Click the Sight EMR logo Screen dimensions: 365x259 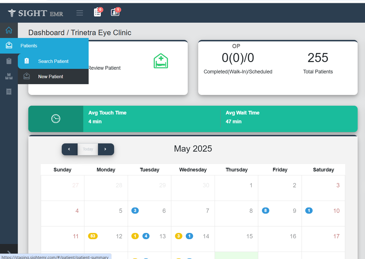[35, 13]
